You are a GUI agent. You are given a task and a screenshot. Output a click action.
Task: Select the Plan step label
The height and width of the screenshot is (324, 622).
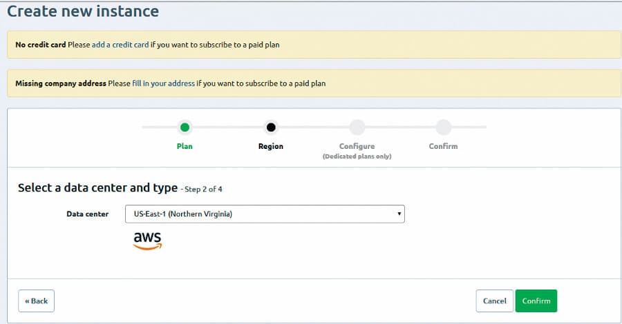[185, 146]
